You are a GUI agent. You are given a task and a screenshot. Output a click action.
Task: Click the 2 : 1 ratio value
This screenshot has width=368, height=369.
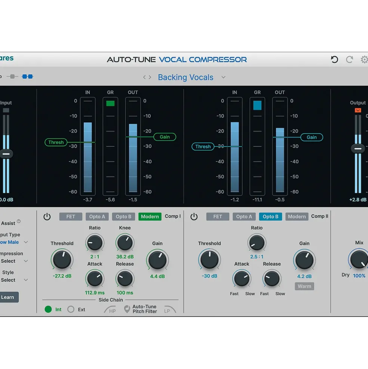point(95,257)
